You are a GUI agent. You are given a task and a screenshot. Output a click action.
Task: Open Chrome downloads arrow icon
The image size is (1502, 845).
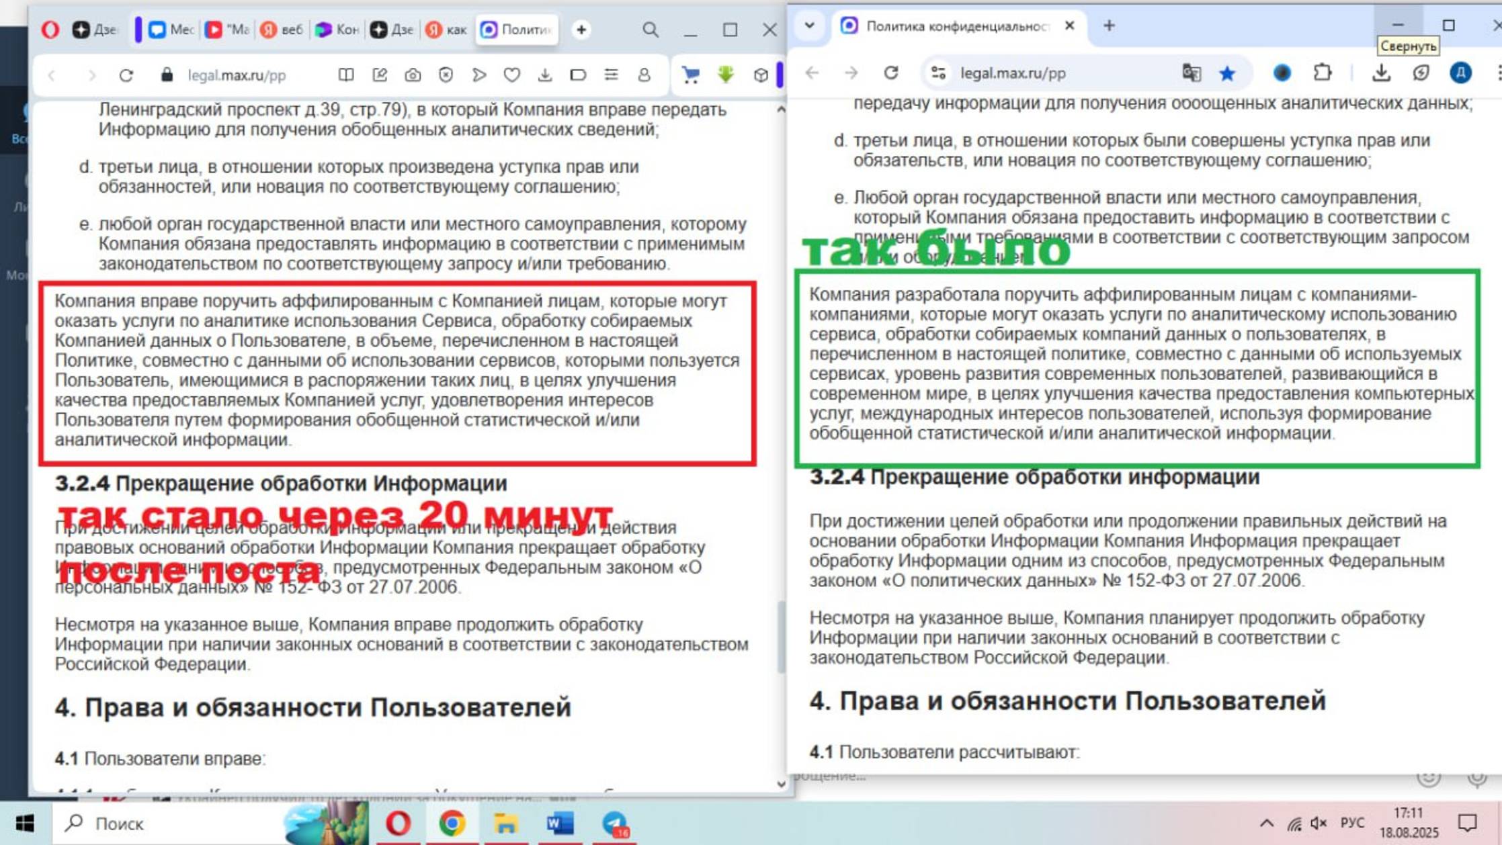click(x=1381, y=73)
